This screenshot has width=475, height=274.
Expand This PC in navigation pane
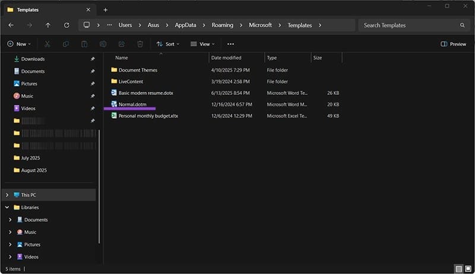click(x=7, y=195)
